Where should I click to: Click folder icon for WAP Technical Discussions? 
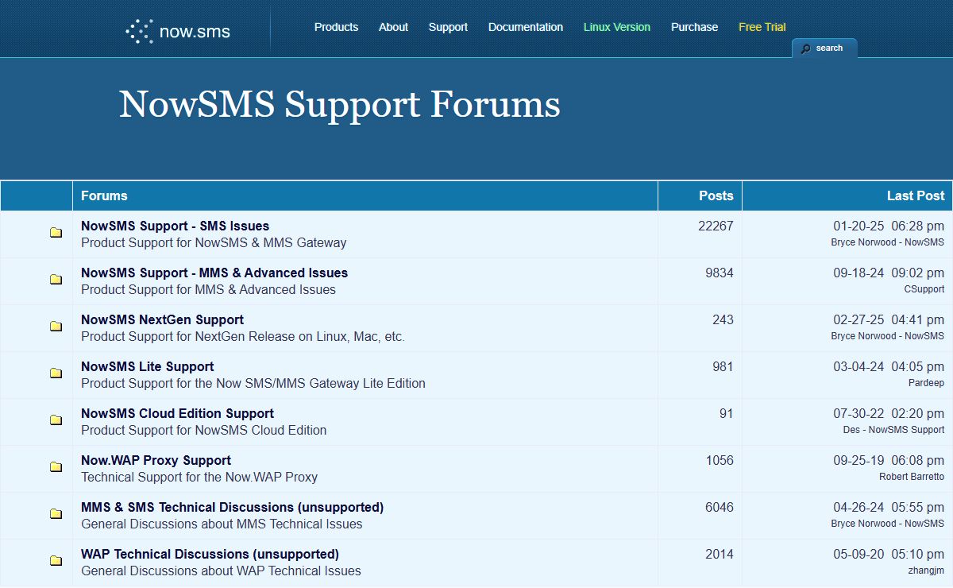point(56,561)
